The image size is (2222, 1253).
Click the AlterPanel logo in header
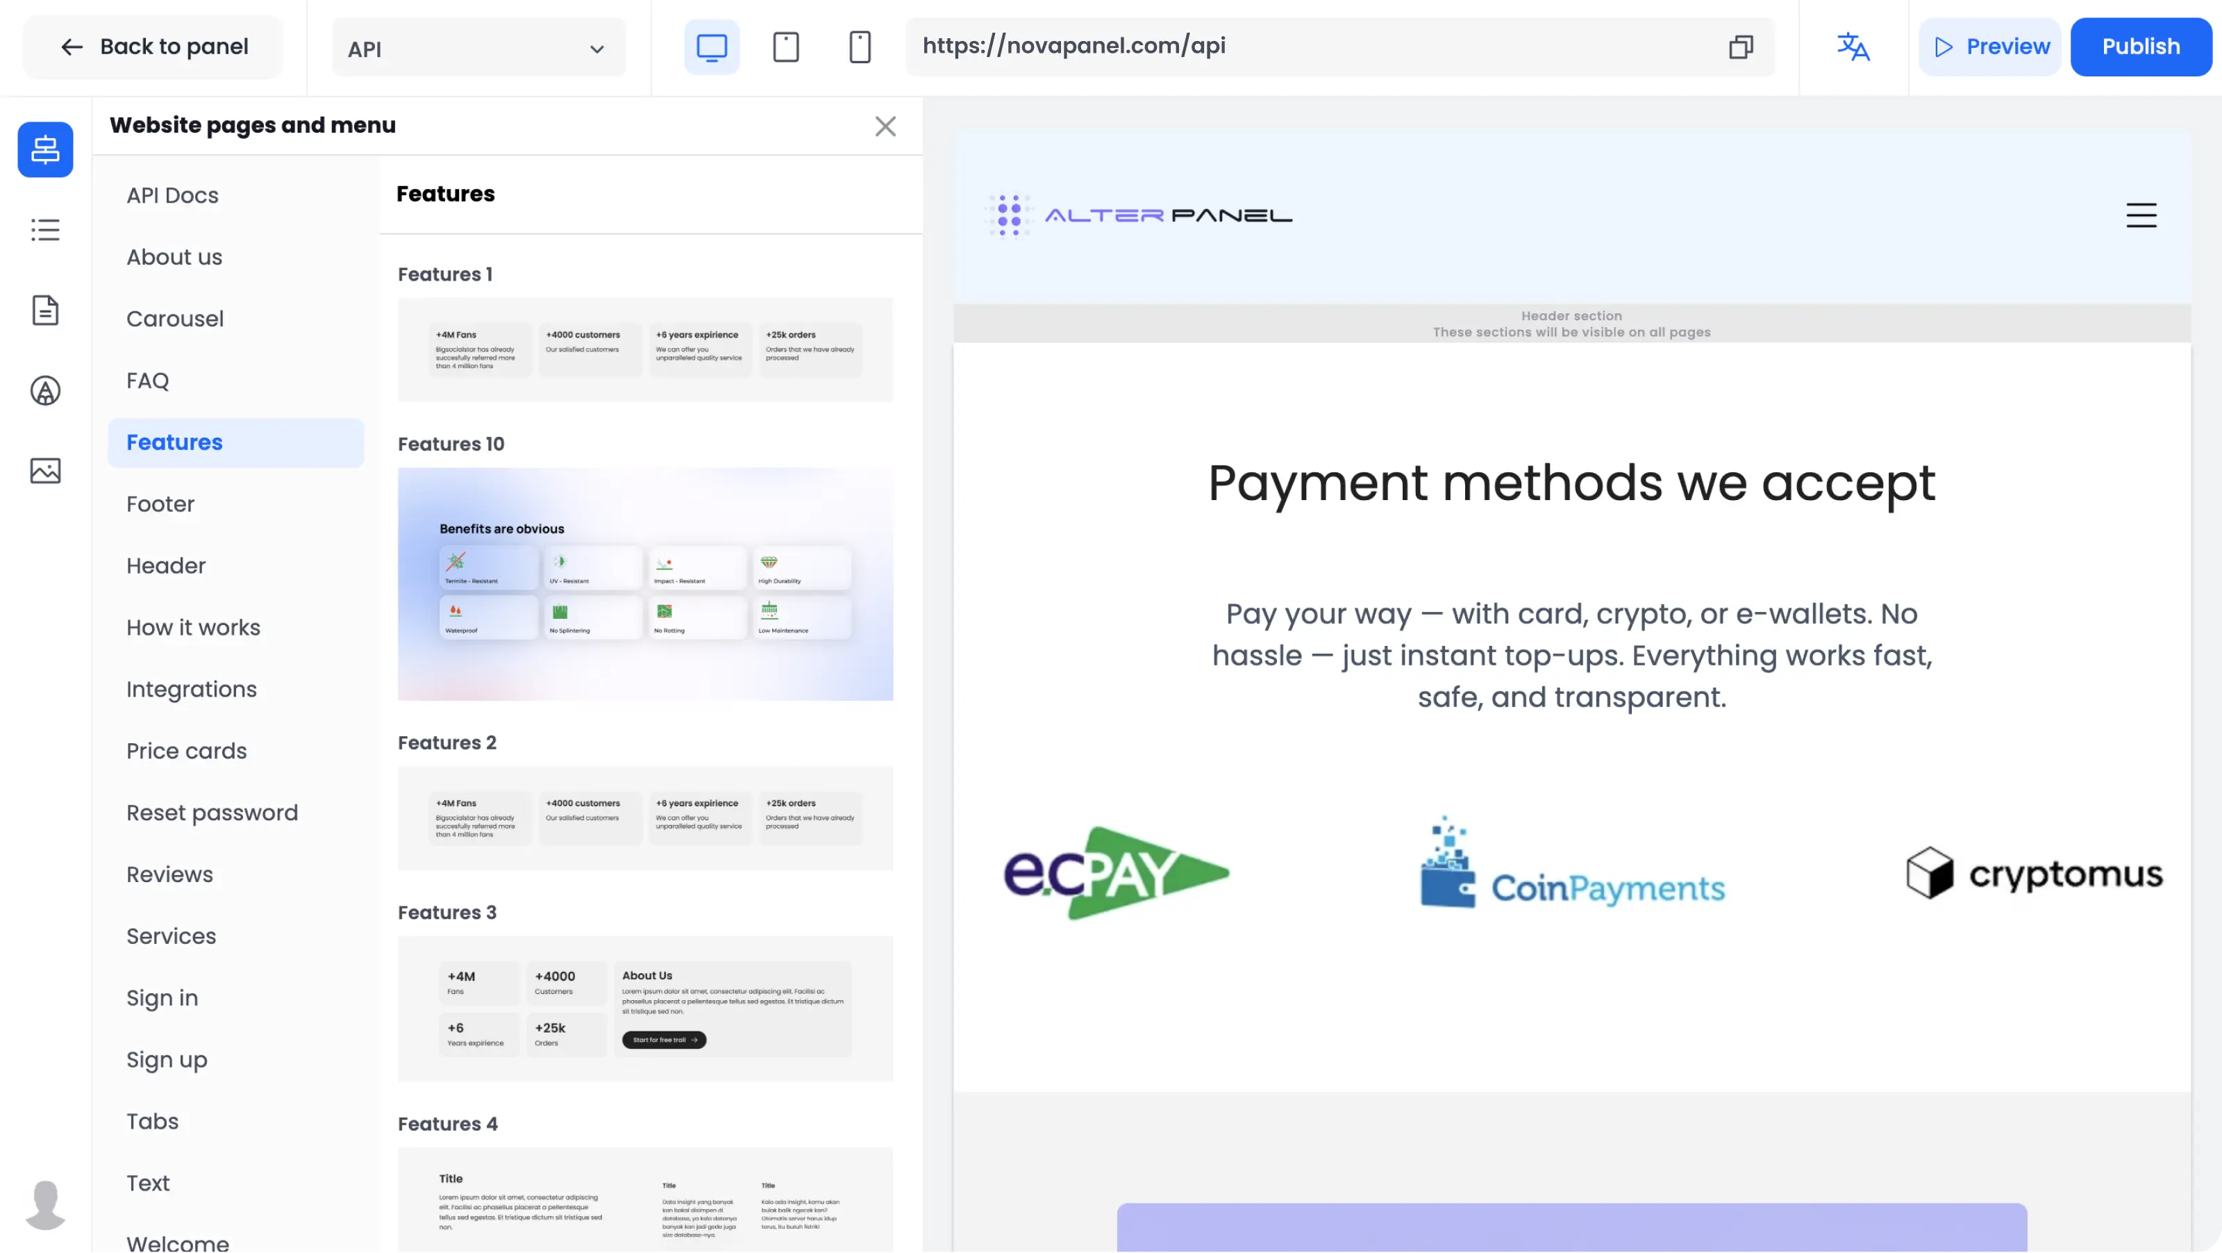[x=1139, y=215]
